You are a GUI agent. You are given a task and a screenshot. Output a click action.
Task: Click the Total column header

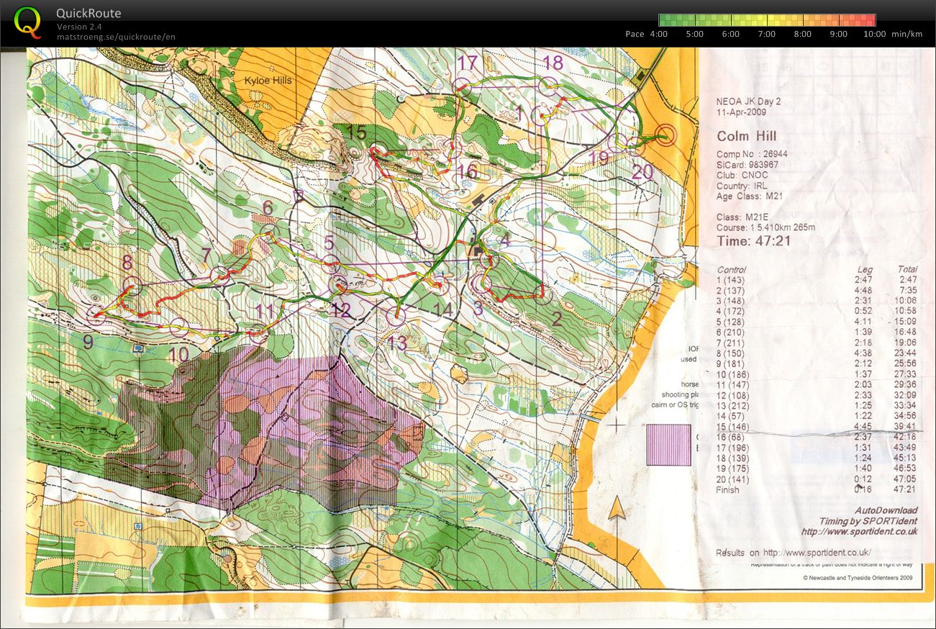907,269
